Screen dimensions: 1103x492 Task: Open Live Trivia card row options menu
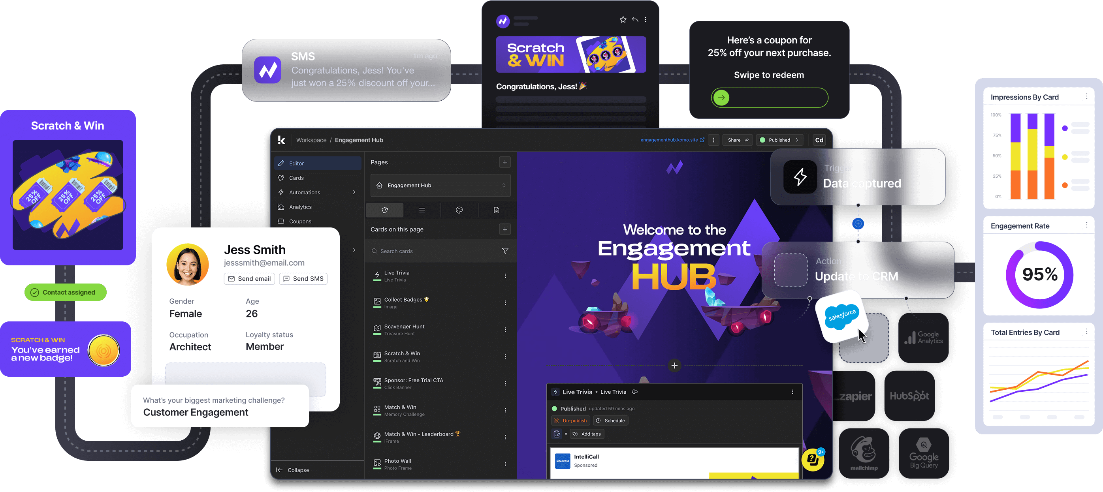(x=505, y=276)
